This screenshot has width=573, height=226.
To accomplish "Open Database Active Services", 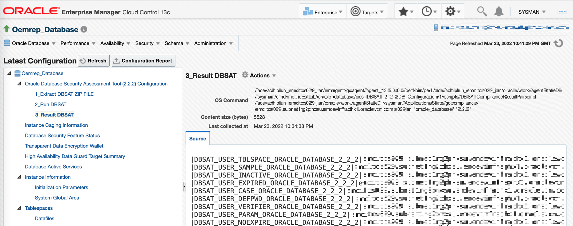I will pos(53,167).
